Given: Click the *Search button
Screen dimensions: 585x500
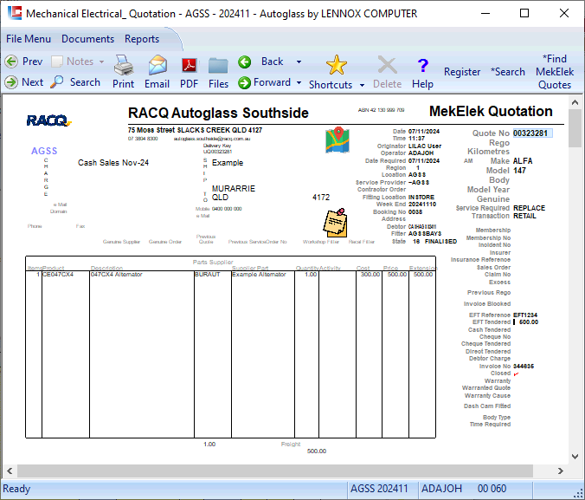Looking at the screenshot, I should tap(508, 72).
